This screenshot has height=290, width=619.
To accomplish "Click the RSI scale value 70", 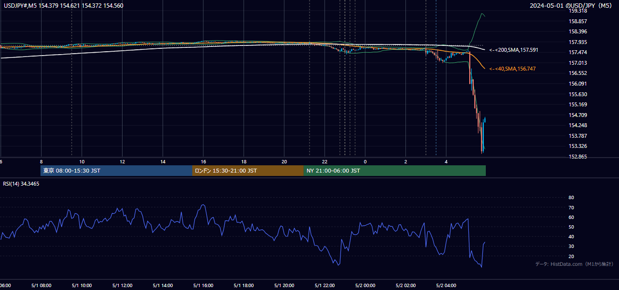I will coord(572,207).
